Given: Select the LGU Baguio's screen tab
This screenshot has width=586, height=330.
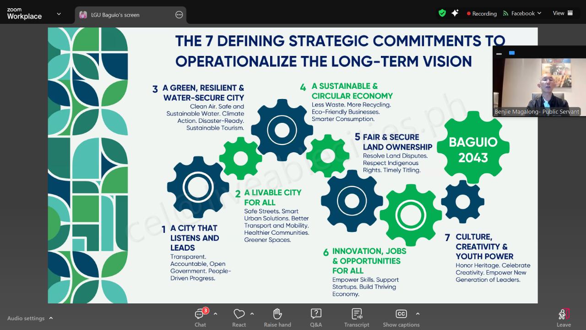Looking at the screenshot, I should point(130,15).
